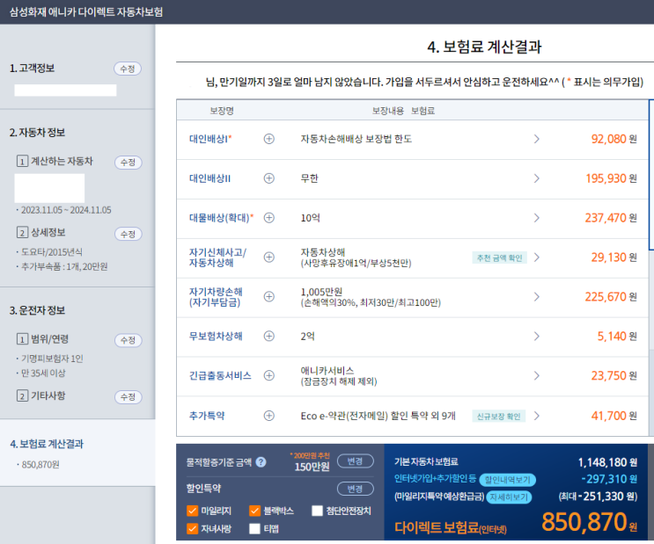Open help icon for 물적할증기준 금액

coord(261,462)
